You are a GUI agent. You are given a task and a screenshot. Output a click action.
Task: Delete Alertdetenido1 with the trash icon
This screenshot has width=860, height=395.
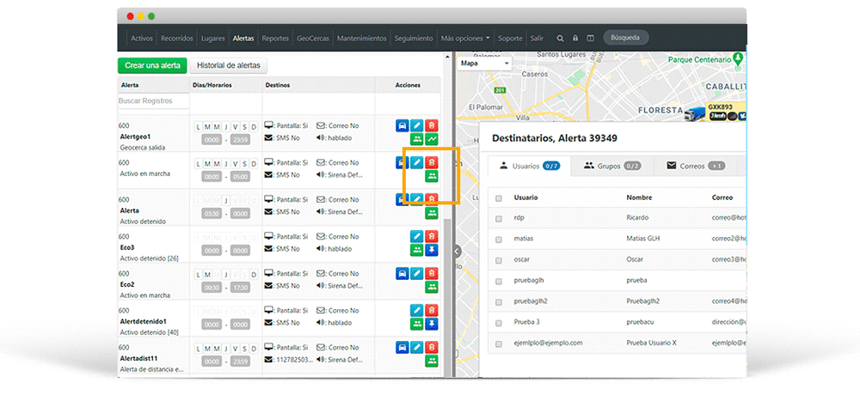pos(433,311)
